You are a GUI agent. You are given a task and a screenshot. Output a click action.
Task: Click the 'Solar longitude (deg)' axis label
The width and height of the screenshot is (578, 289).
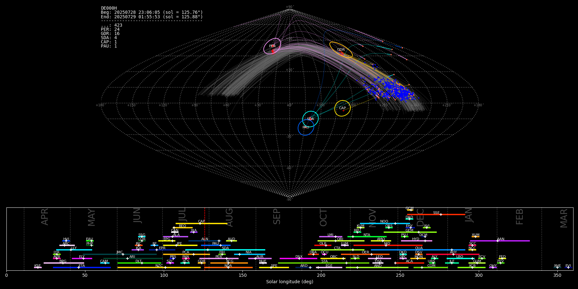[290, 282]
